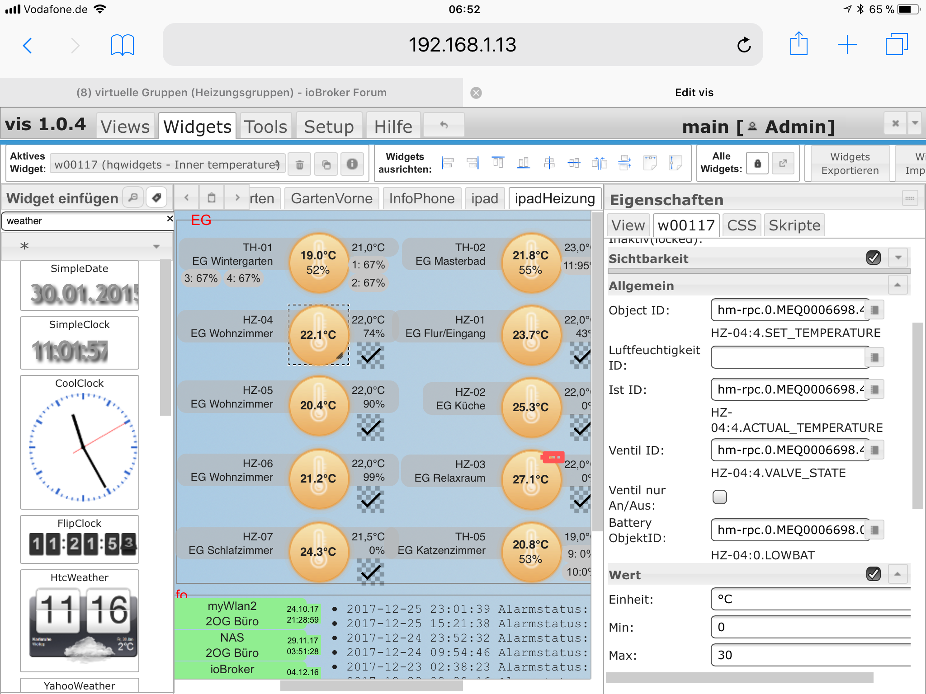The height and width of the screenshot is (694, 926).
Task: Reload the page with refresh icon
Action: point(744,45)
